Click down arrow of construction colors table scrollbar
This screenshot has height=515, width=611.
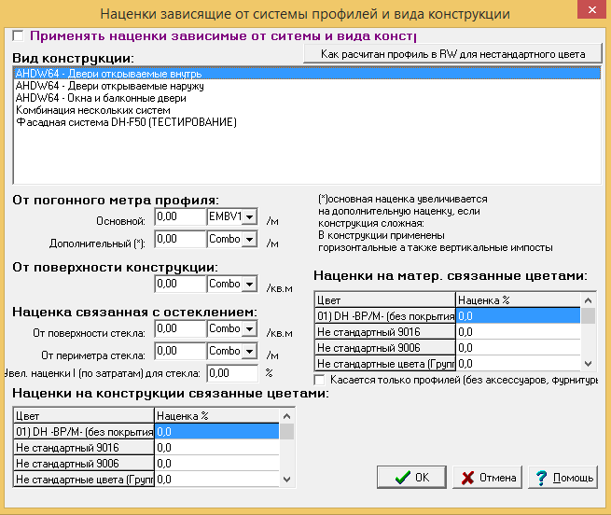coord(286,480)
